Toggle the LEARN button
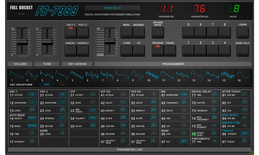Screen dimensions: 259x155 tap(243, 33)
